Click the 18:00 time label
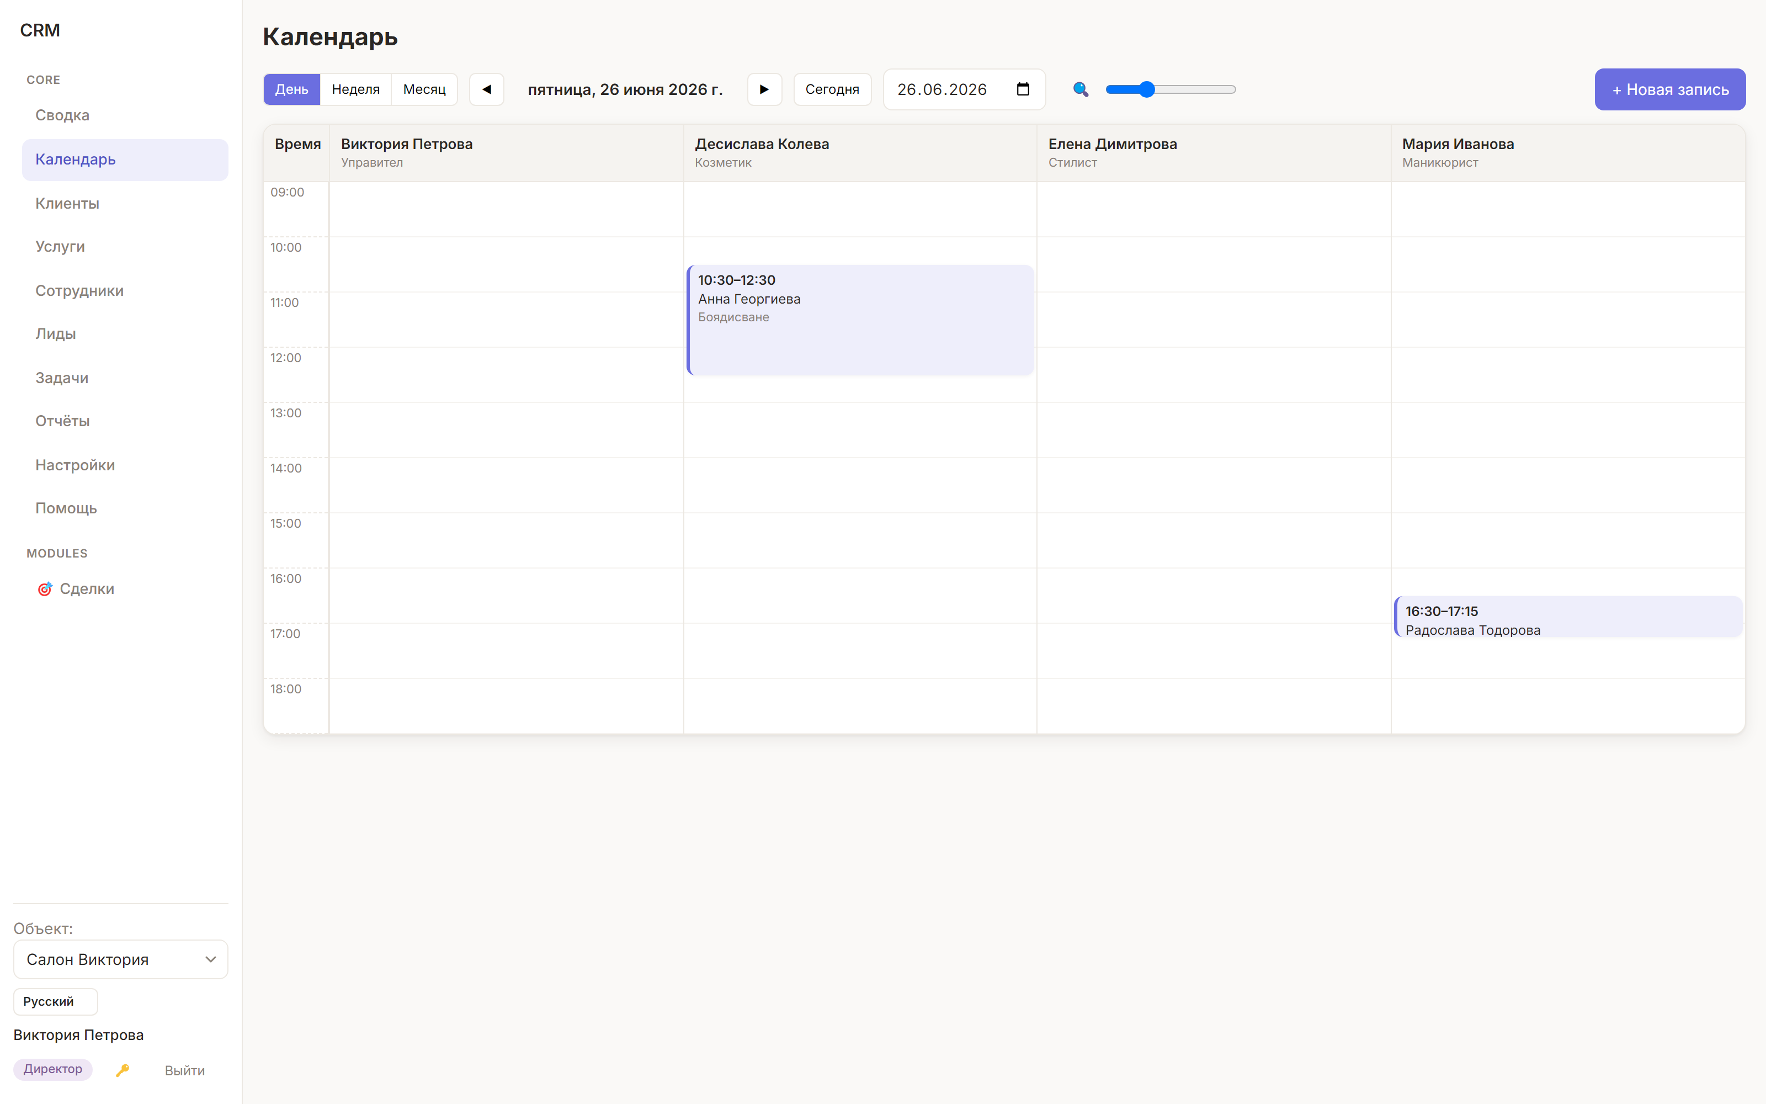This screenshot has width=1766, height=1104. tap(285, 689)
